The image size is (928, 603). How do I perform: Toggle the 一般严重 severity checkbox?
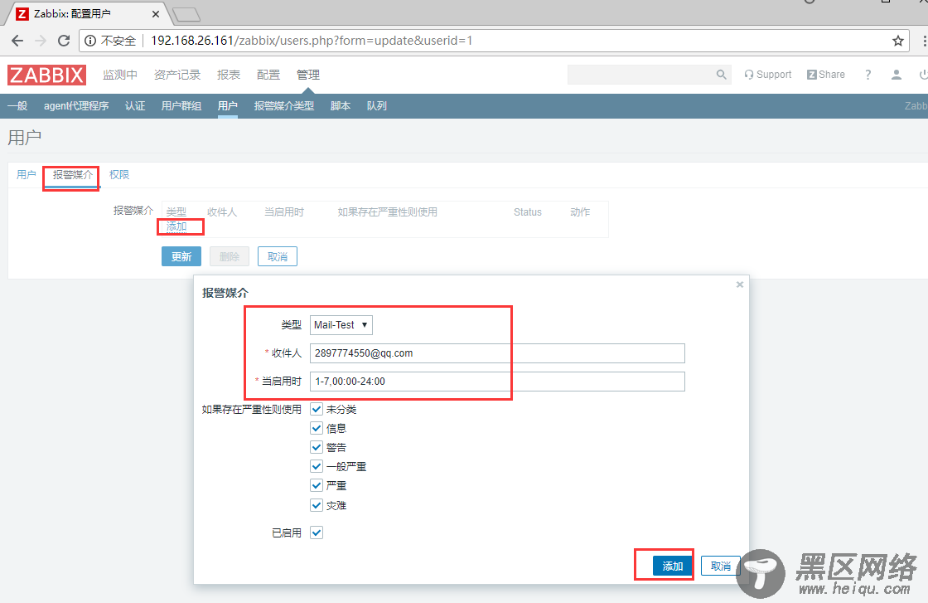(317, 466)
